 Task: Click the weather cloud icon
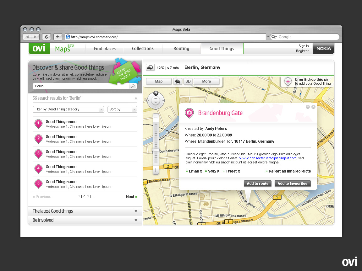150,67
